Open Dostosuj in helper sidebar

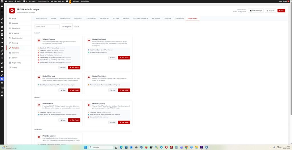pyautogui.click(x=19, y=43)
